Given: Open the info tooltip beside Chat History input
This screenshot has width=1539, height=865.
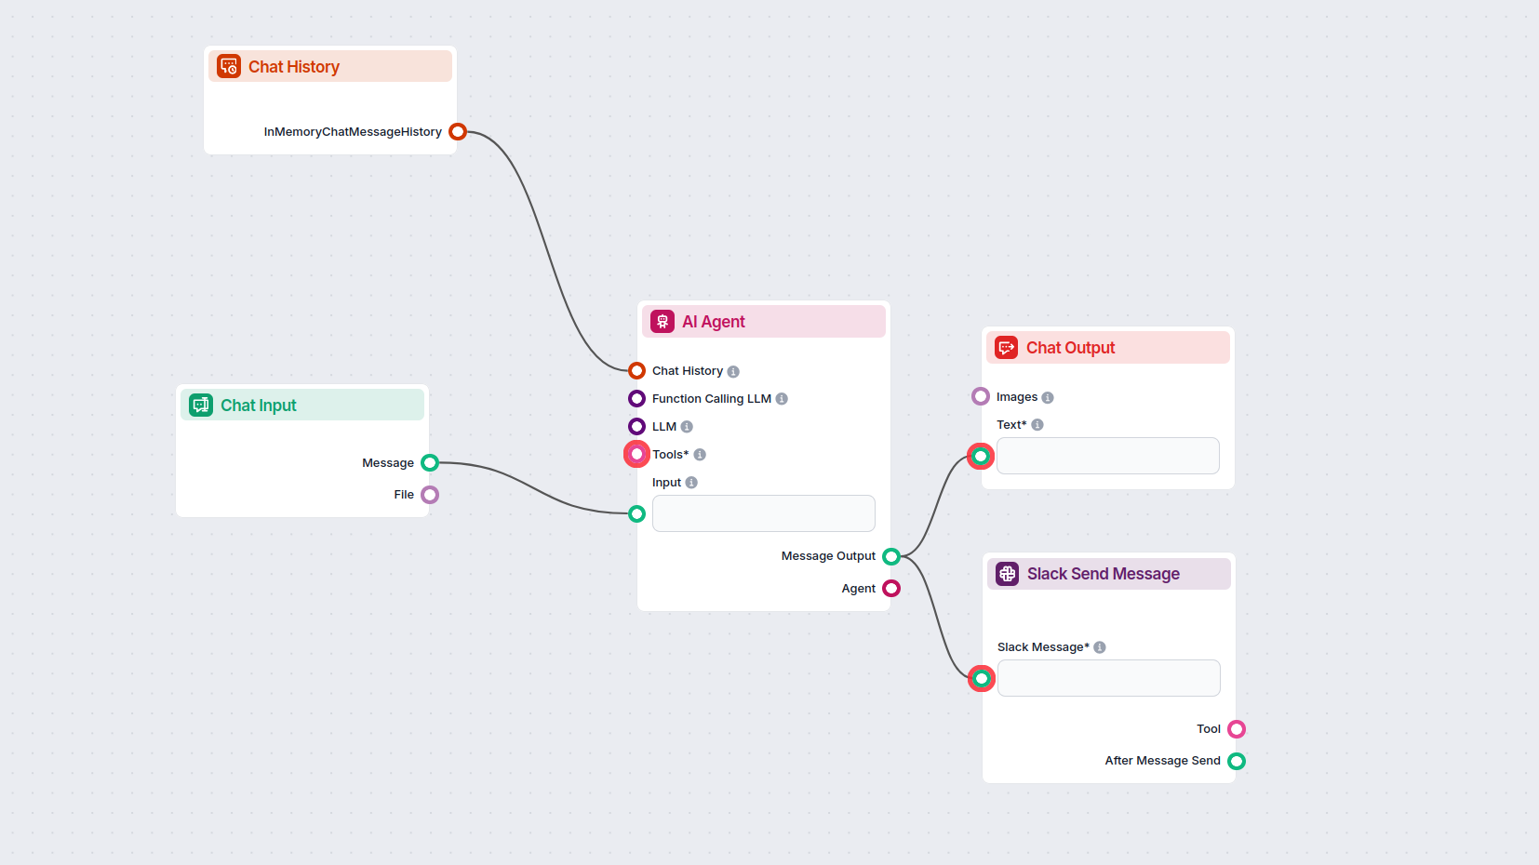Looking at the screenshot, I should (735, 370).
